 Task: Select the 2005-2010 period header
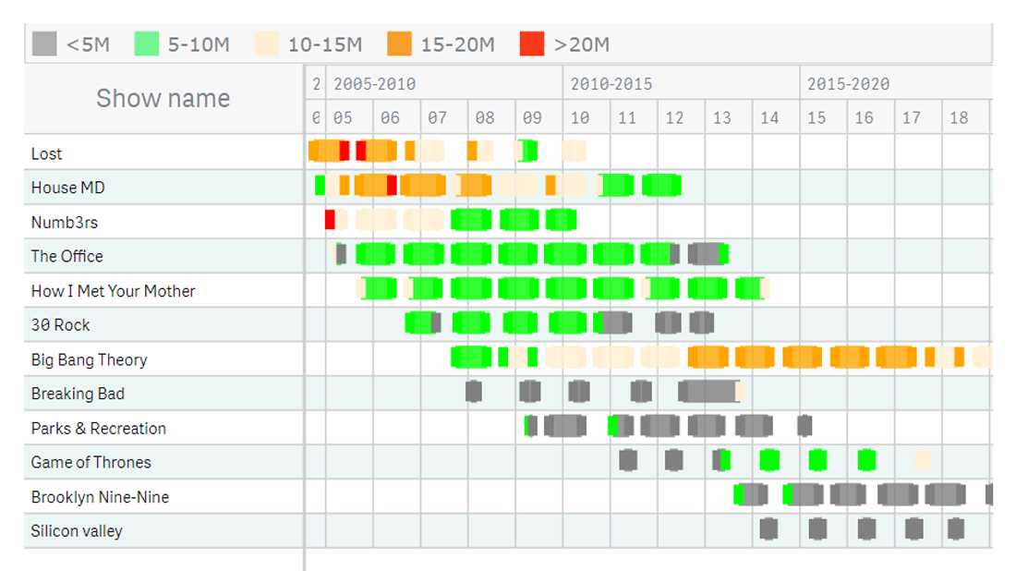click(x=375, y=84)
